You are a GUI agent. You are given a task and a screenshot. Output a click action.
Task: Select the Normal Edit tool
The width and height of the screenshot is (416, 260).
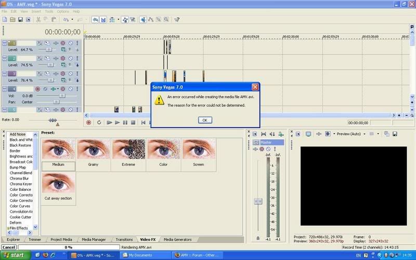coord(143,19)
